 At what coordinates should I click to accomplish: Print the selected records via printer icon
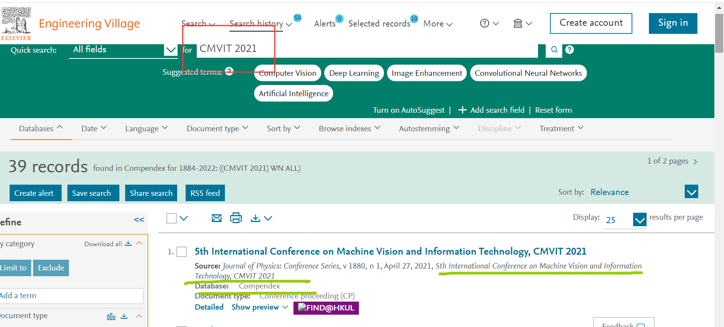pyautogui.click(x=236, y=218)
